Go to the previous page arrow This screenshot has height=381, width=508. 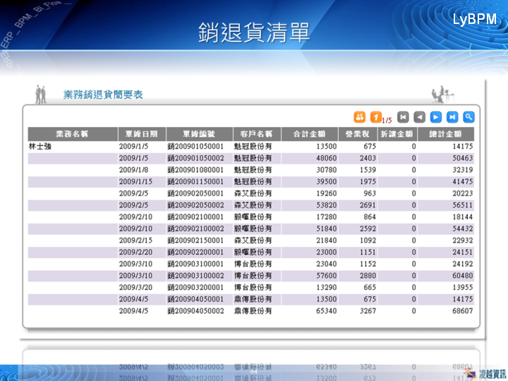pyautogui.click(x=420, y=117)
